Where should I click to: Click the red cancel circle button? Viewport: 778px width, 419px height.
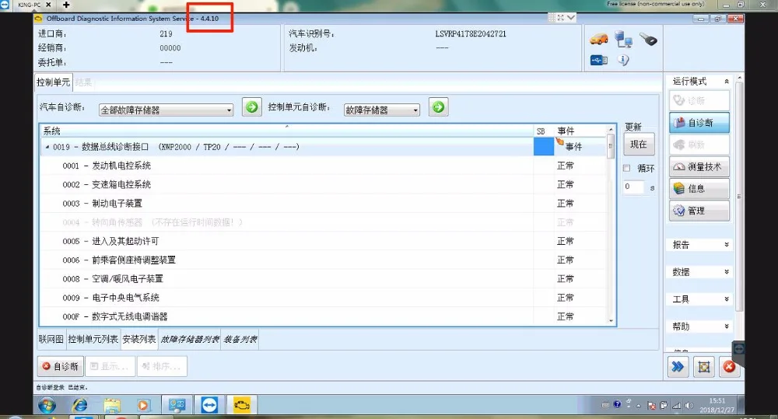729,367
